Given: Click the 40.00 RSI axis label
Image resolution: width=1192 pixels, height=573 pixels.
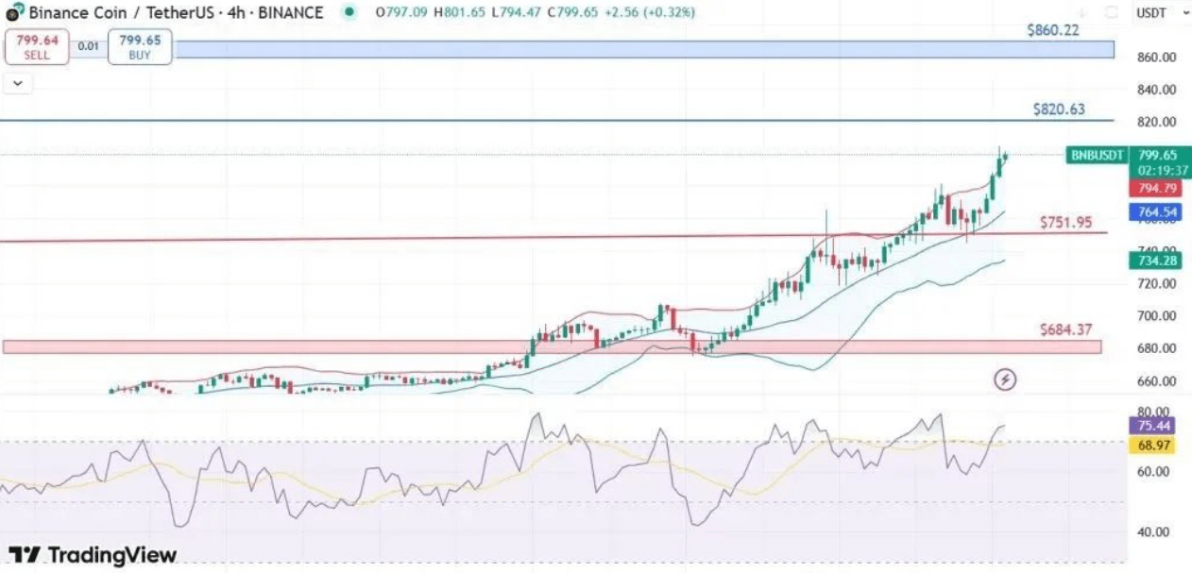Looking at the screenshot, I should tap(1155, 532).
